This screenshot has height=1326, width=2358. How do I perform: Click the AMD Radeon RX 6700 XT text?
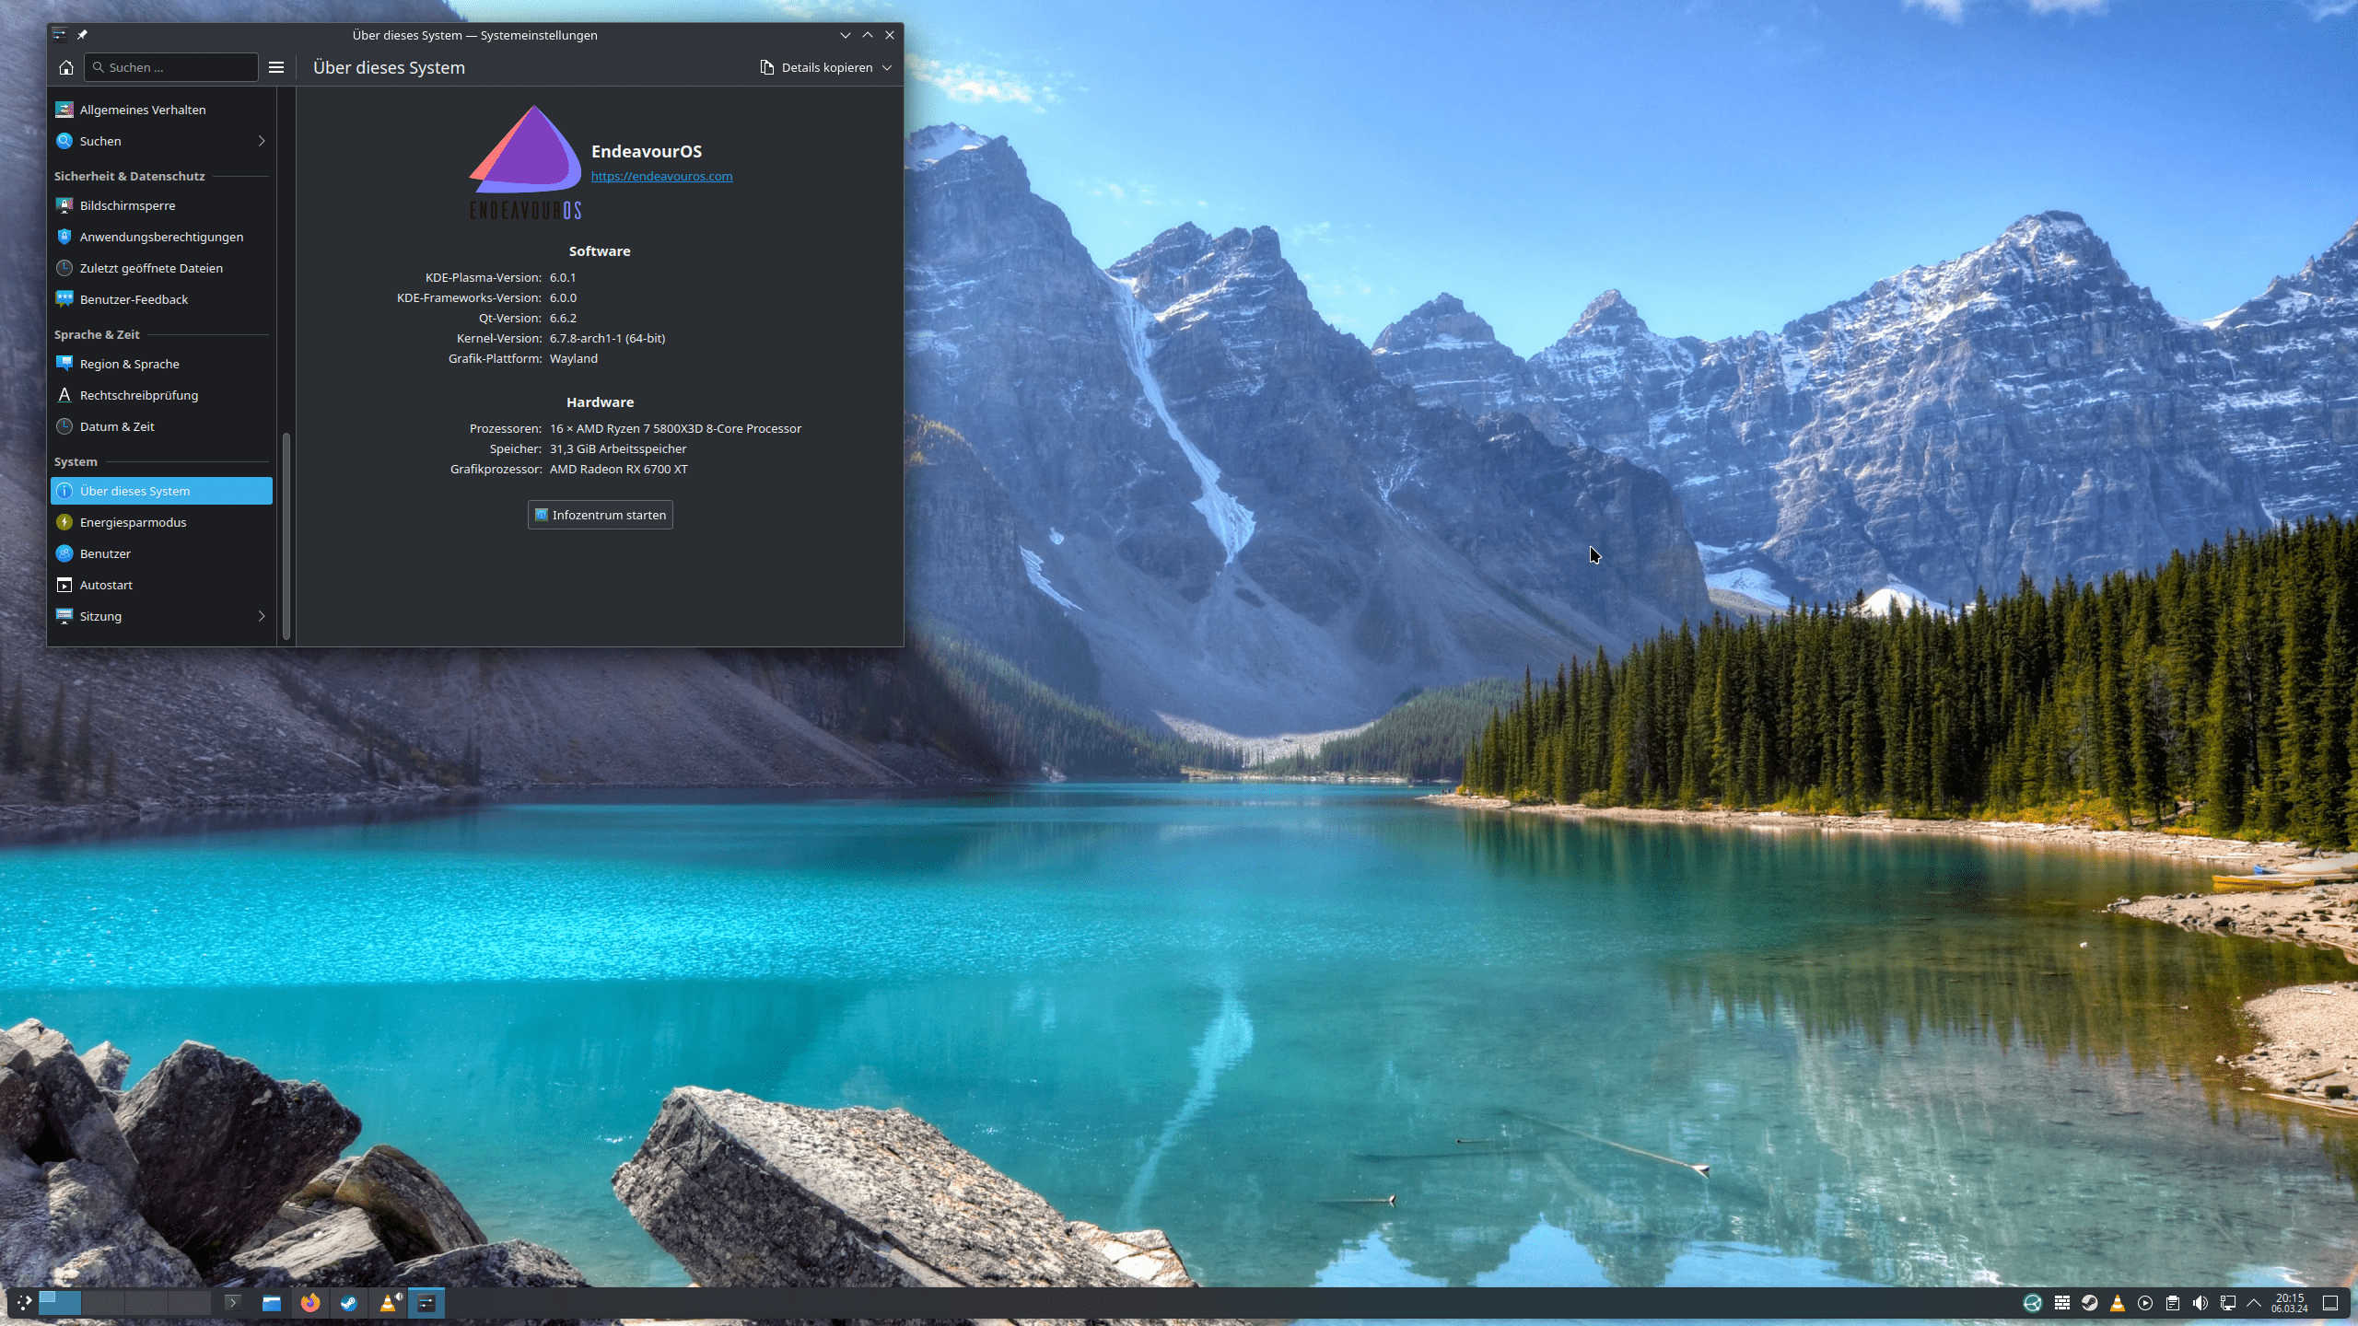(x=619, y=469)
